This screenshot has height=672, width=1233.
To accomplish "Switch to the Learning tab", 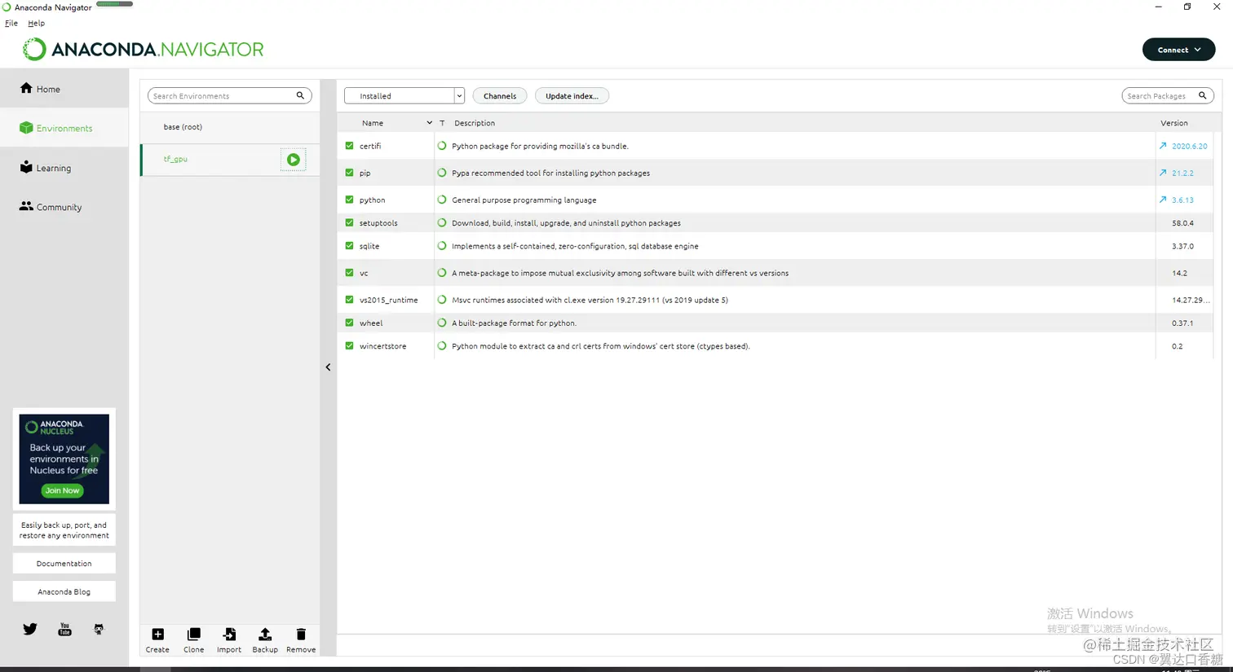I will pos(64,168).
